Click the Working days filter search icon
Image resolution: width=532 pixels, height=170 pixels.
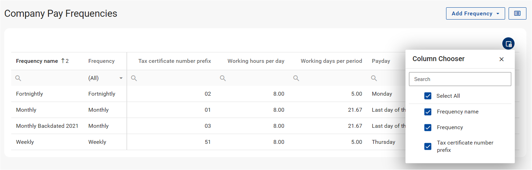(296, 79)
